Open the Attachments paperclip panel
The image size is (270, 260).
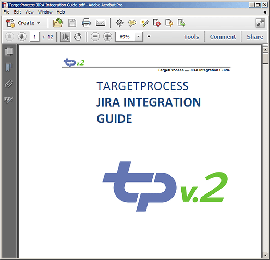tap(9, 84)
